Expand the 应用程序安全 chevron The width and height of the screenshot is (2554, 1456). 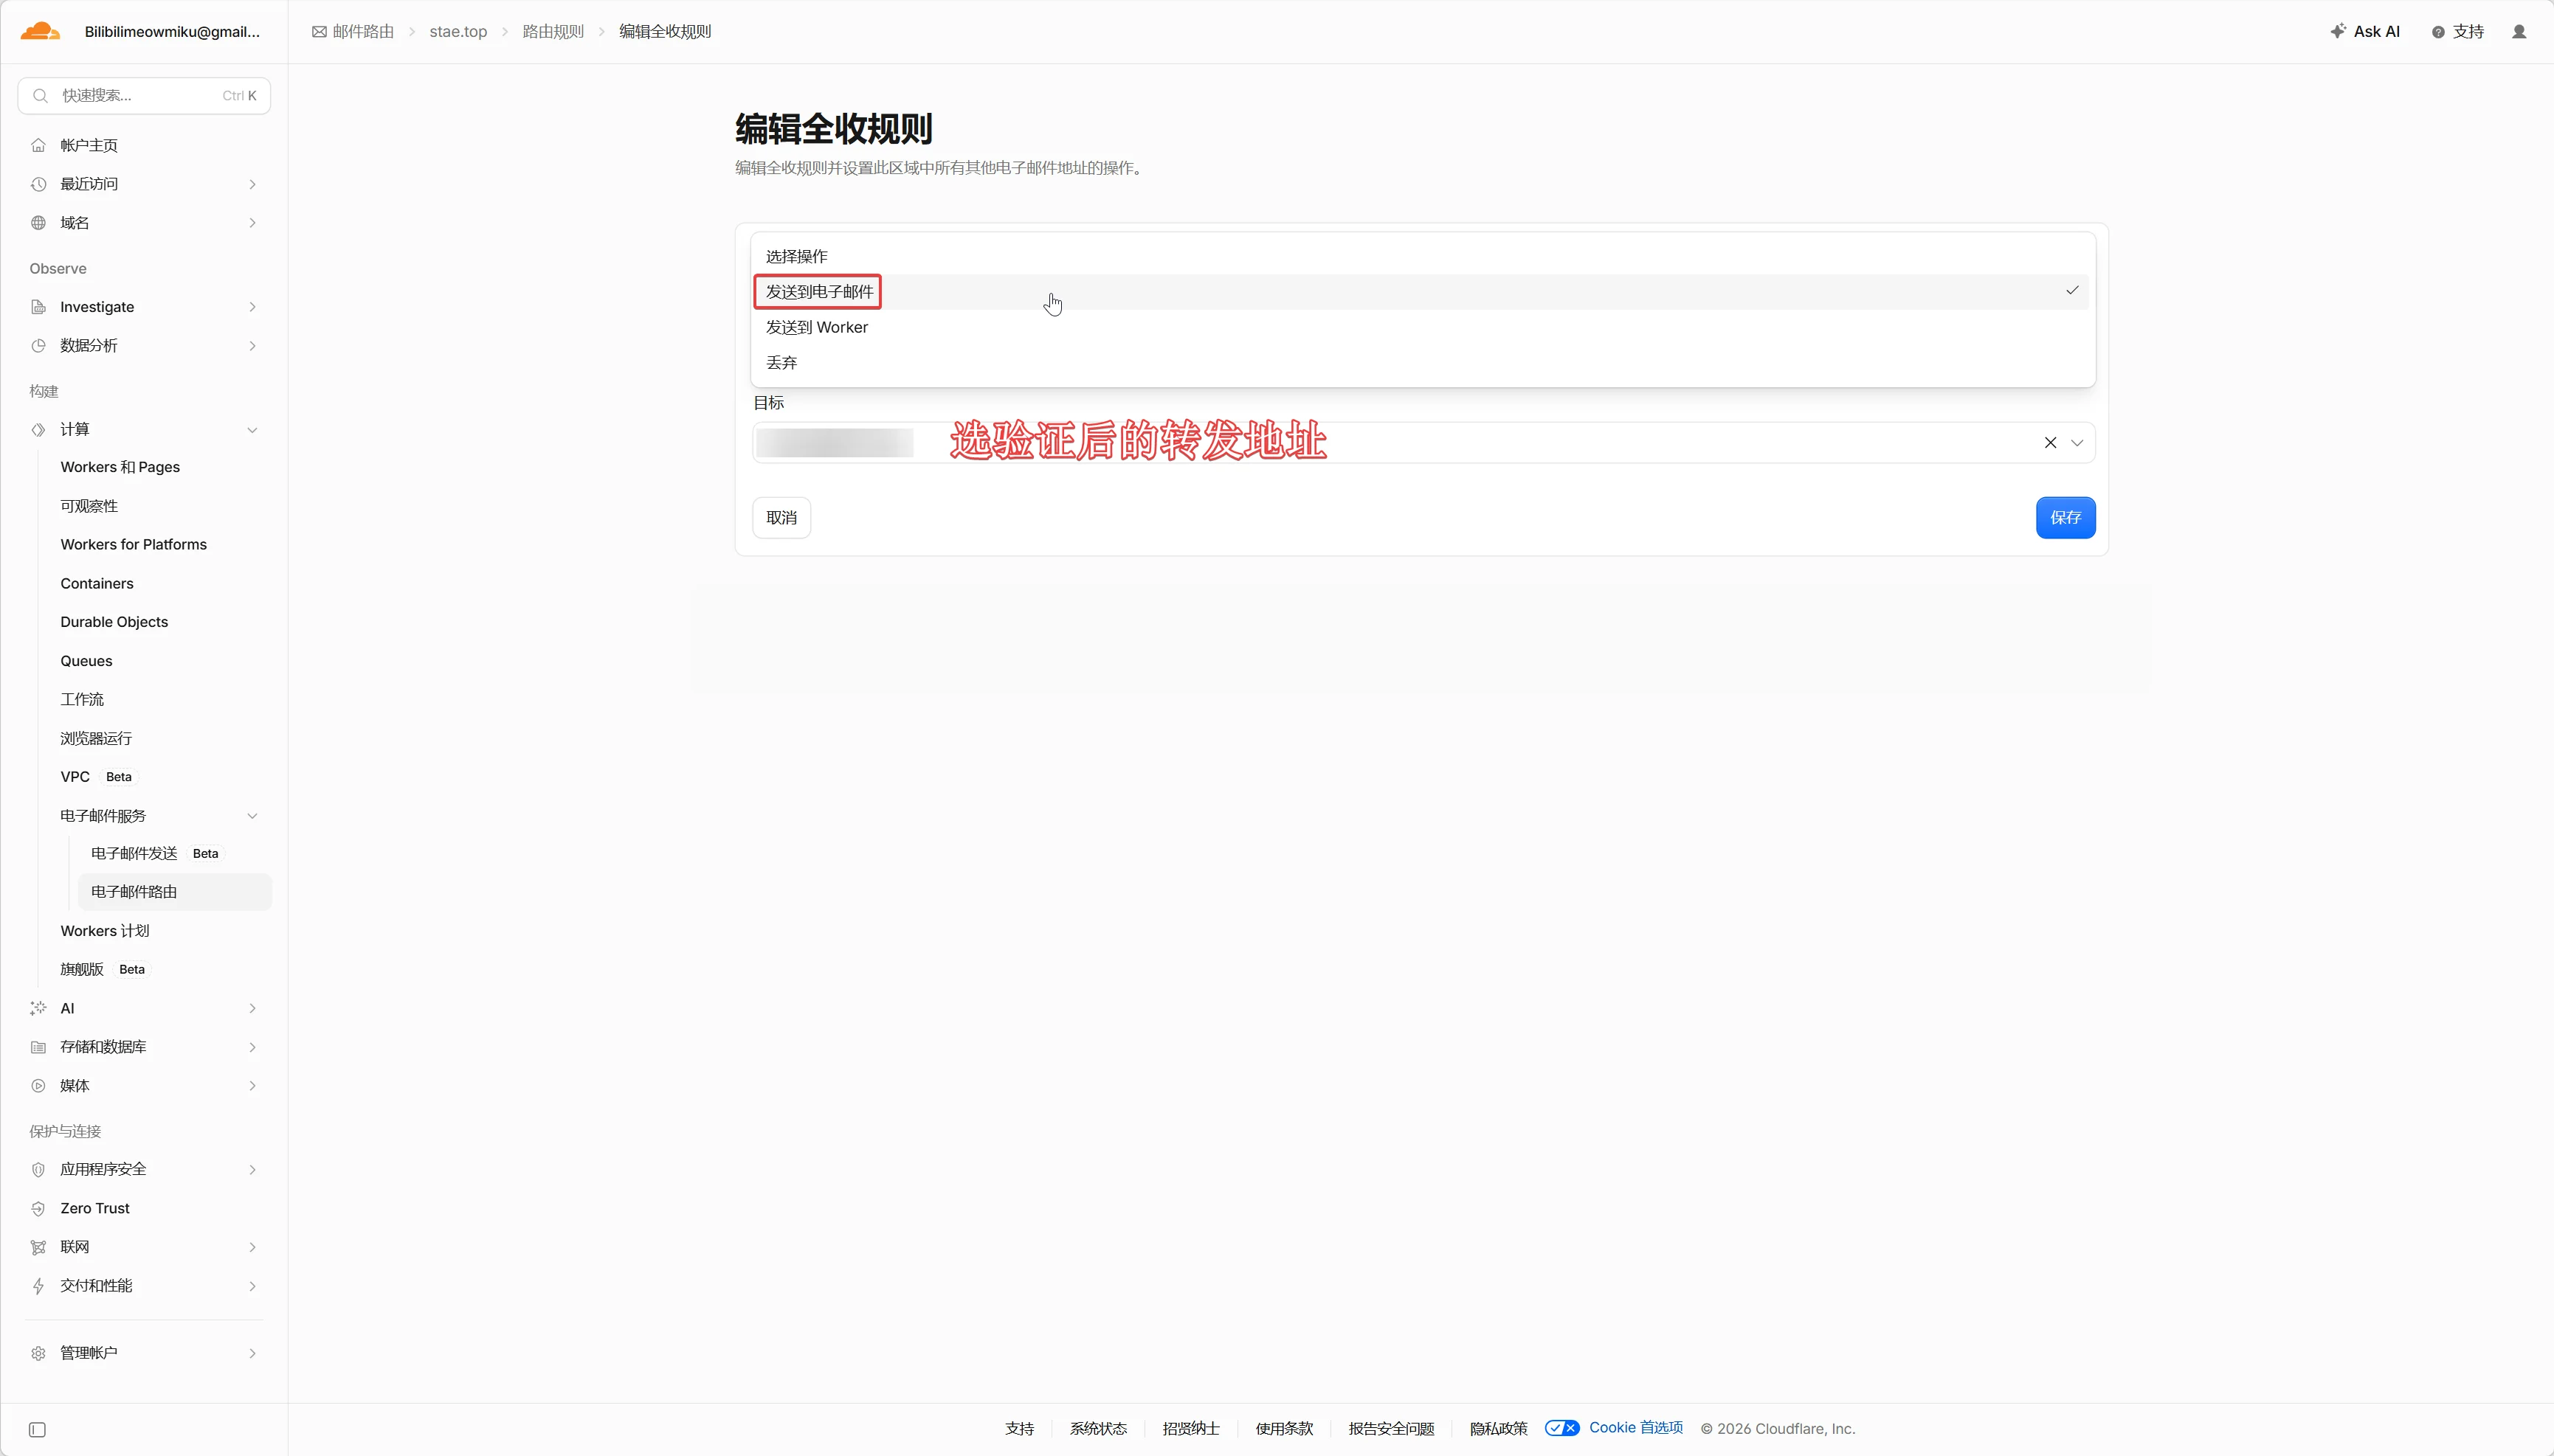252,1170
